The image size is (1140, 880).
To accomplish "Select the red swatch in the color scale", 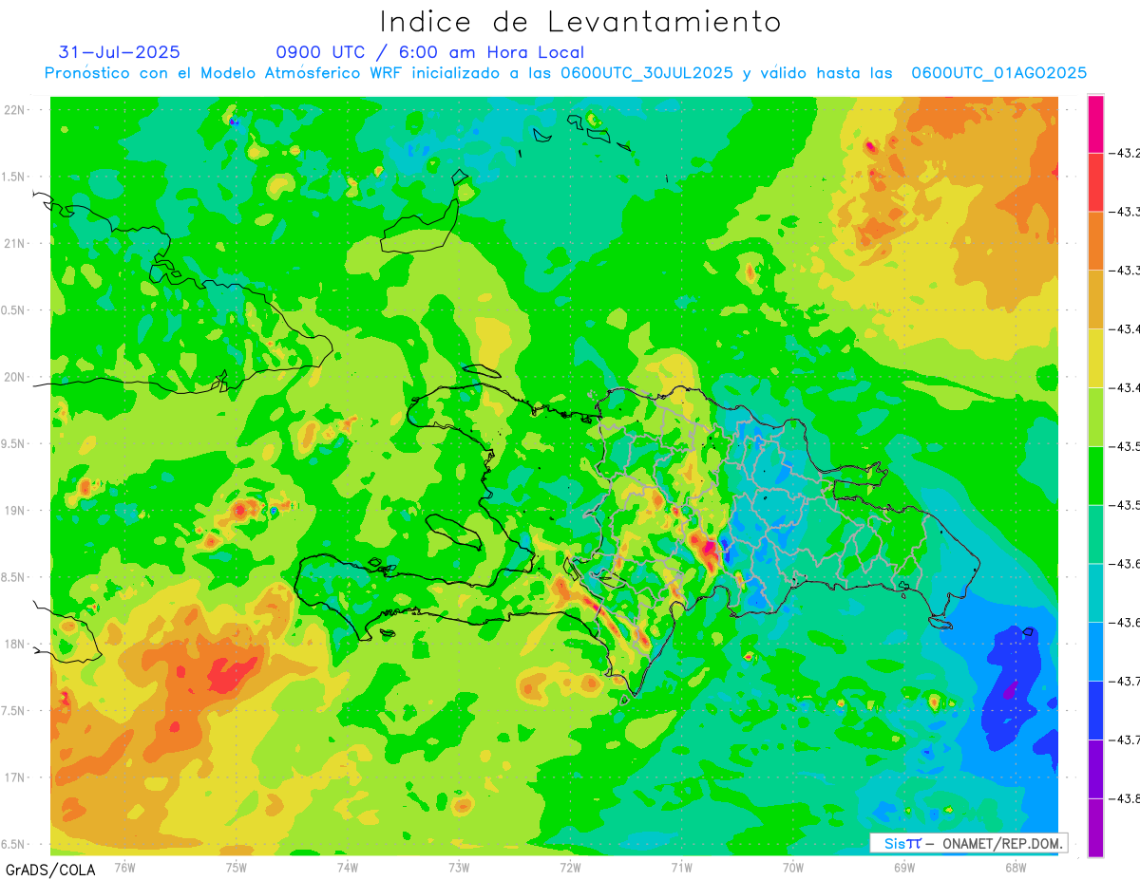I will (x=1095, y=182).
